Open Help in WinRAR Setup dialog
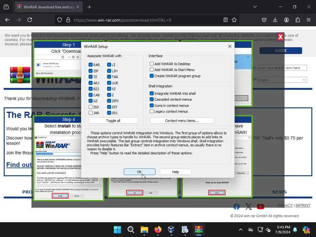316x237 pixels. (x=176, y=172)
